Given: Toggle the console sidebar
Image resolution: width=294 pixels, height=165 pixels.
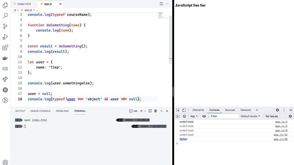Looking at the screenshot, I should pyautogui.click(x=178, y=116).
